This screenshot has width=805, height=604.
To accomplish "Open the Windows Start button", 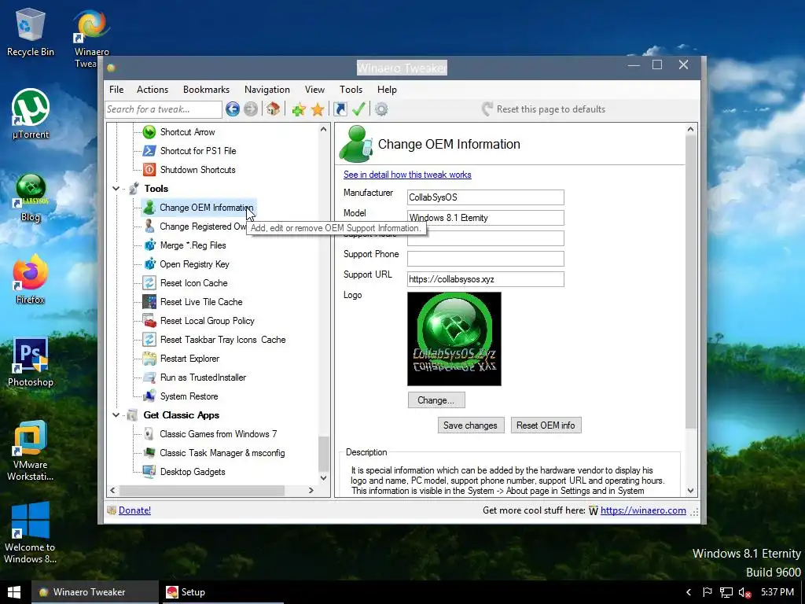I will tap(14, 592).
